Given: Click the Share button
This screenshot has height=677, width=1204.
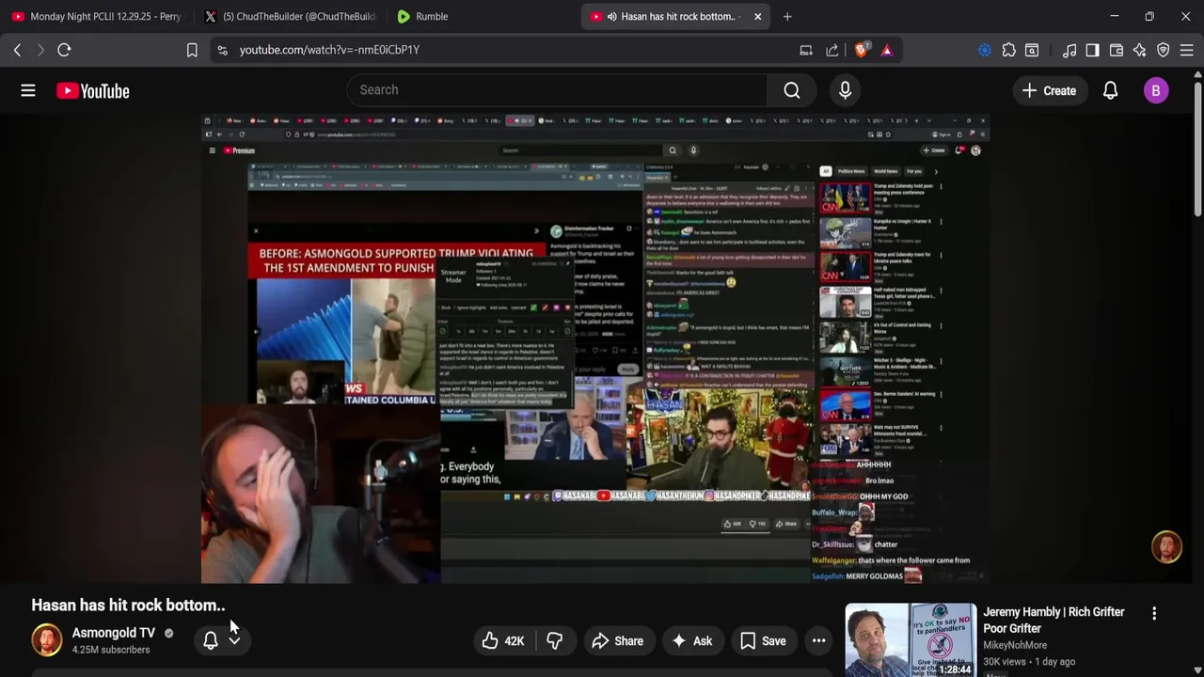Looking at the screenshot, I should [x=617, y=640].
